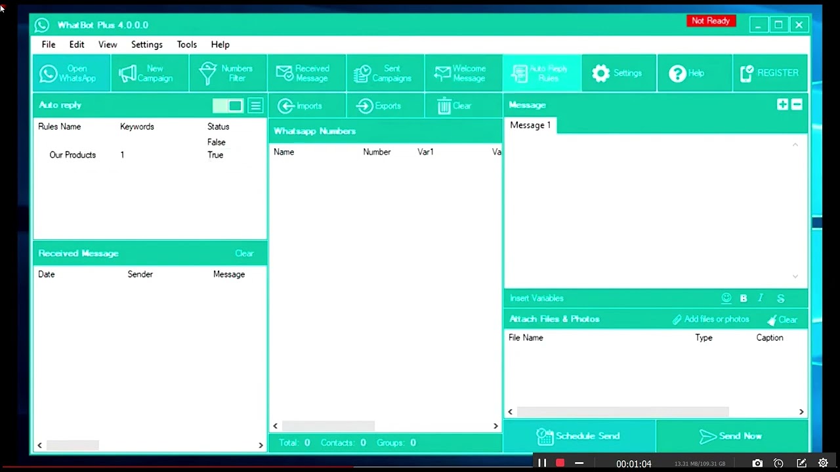This screenshot has width=840, height=472.
Task: Open the Welcome Message settings
Action: [463, 73]
